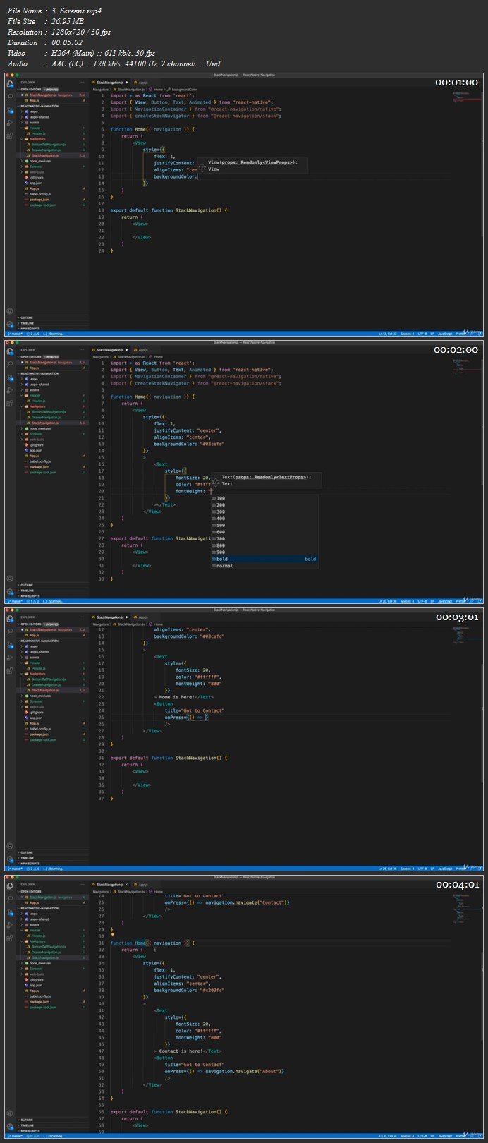Collapse Header folder in 00:02:00 frame
The image size is (488, 1143).
pyautogui.click(x=53, y=395)
